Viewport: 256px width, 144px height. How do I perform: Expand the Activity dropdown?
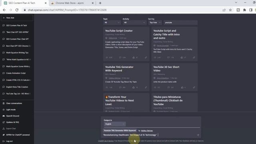pyautogui.click(x=134, y=22)
